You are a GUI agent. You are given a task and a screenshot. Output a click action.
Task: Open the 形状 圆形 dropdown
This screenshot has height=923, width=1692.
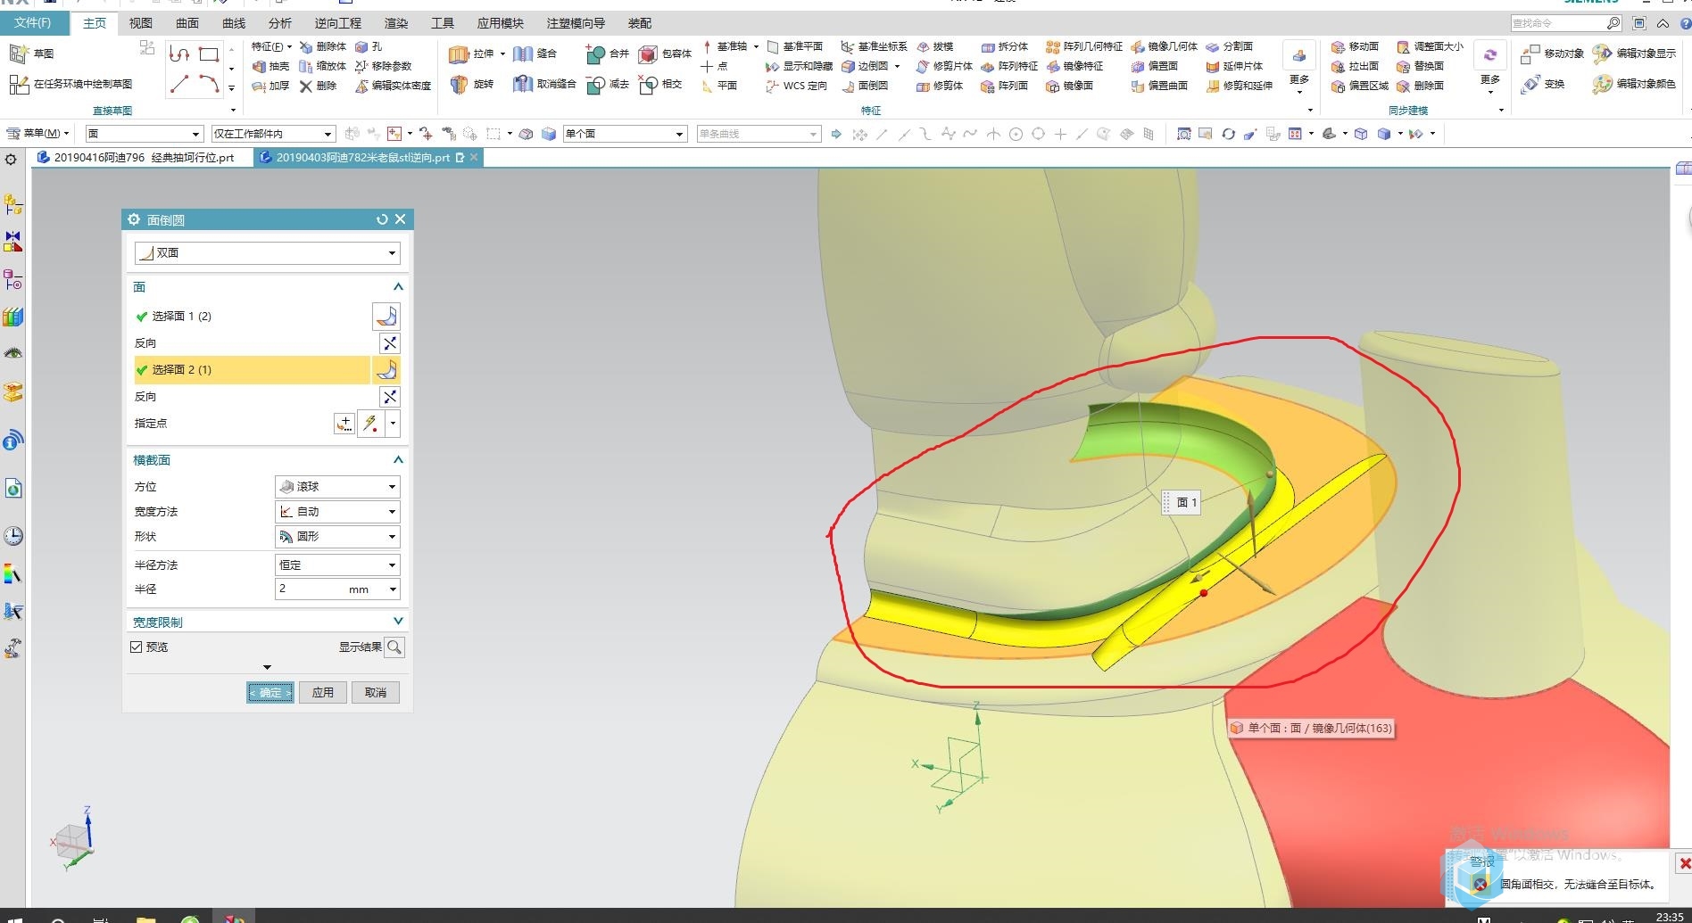click(337, 536)
